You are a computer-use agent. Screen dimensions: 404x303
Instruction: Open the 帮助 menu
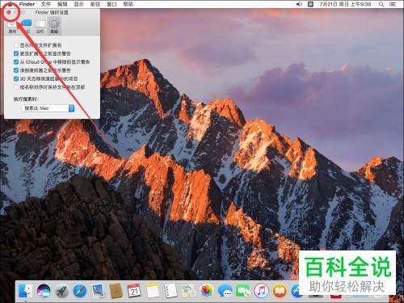click(128, 4)
